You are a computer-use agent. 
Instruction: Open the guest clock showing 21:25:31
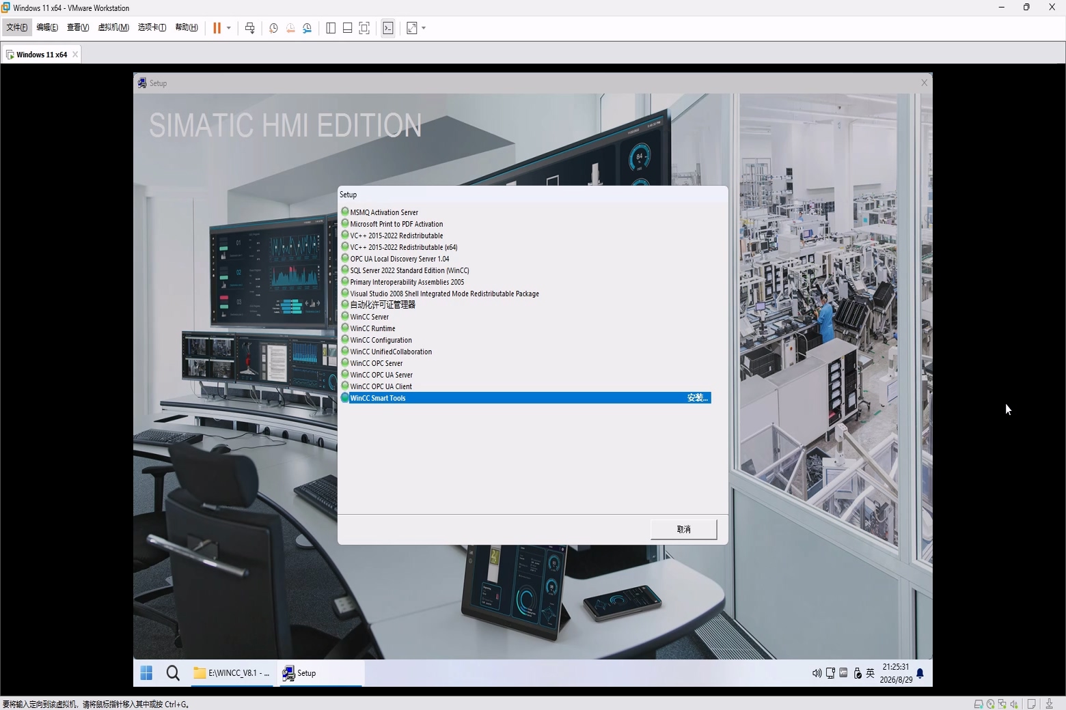point(896,673)
